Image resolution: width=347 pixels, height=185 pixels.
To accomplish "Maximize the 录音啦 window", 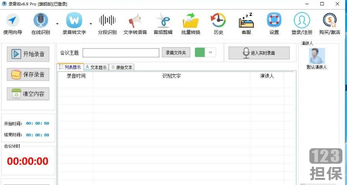I will pos(322,4).
